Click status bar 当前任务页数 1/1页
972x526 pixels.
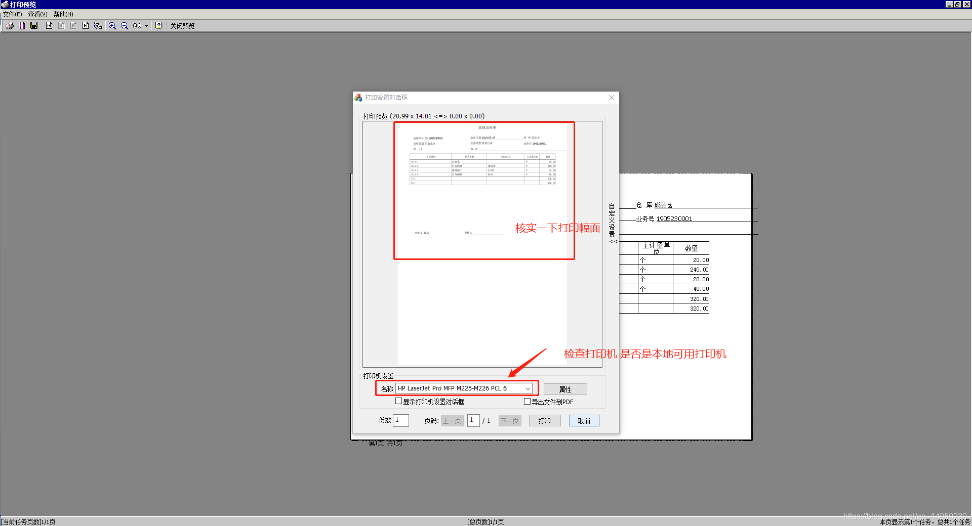[x=28, y=522]
